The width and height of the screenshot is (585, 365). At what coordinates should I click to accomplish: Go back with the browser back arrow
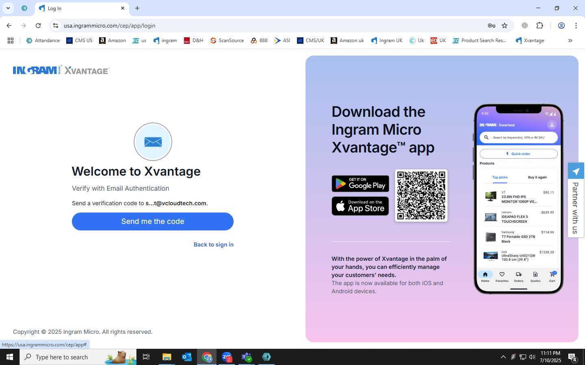9,26
